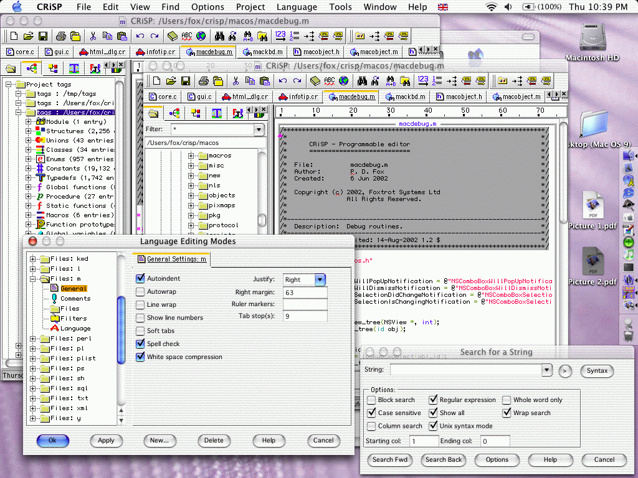Viewport: 638px width, 478px height.
Task: Click Save disk icon in rear window toolbar
Action: click(43, 36)
